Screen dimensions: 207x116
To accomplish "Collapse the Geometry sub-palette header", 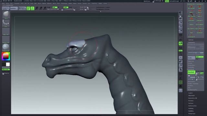I will tap(191, 43).
